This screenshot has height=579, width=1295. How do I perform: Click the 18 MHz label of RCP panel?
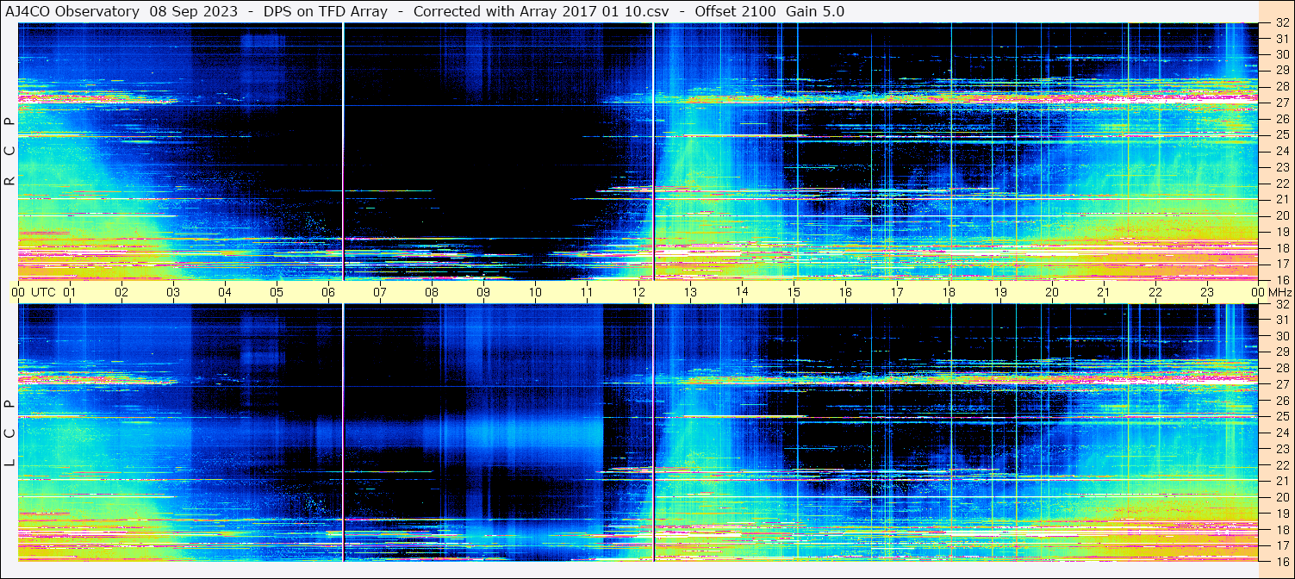click(x=1281, y=248)
